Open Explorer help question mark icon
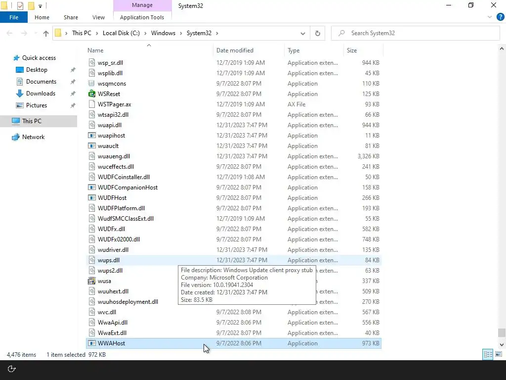Screen dimensions: 506x380 pos(500,17)
